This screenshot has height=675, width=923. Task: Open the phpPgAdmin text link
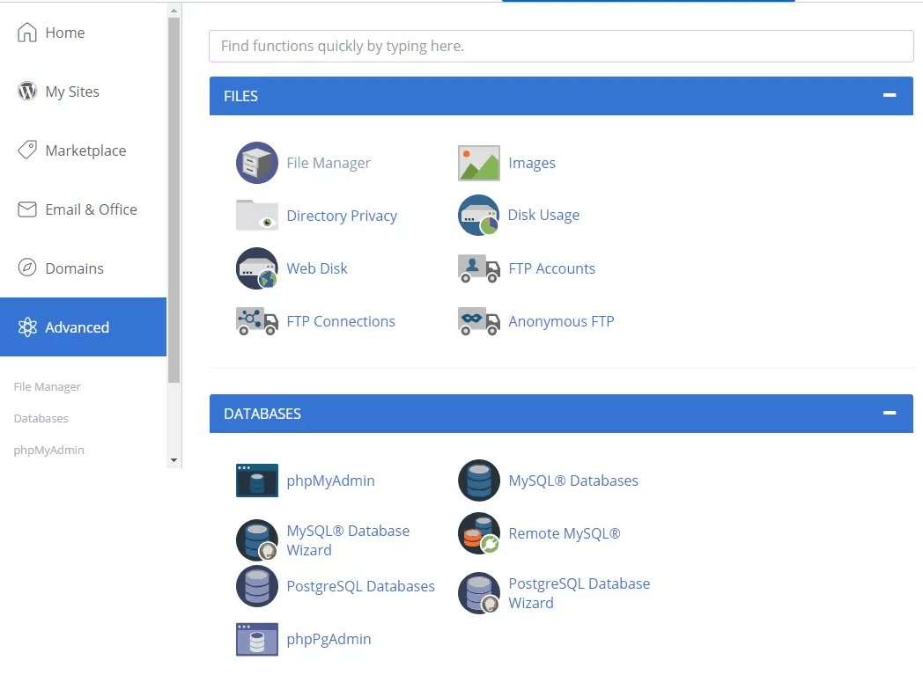[329, 639]
